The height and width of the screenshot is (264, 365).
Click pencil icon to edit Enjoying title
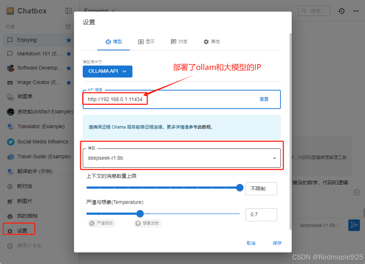(x=114, y=11)
